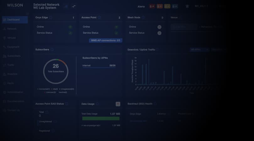Screen dimensions: 254x141
Task: Click the Access Point Service Status checkmark
Action: point(116,33)
